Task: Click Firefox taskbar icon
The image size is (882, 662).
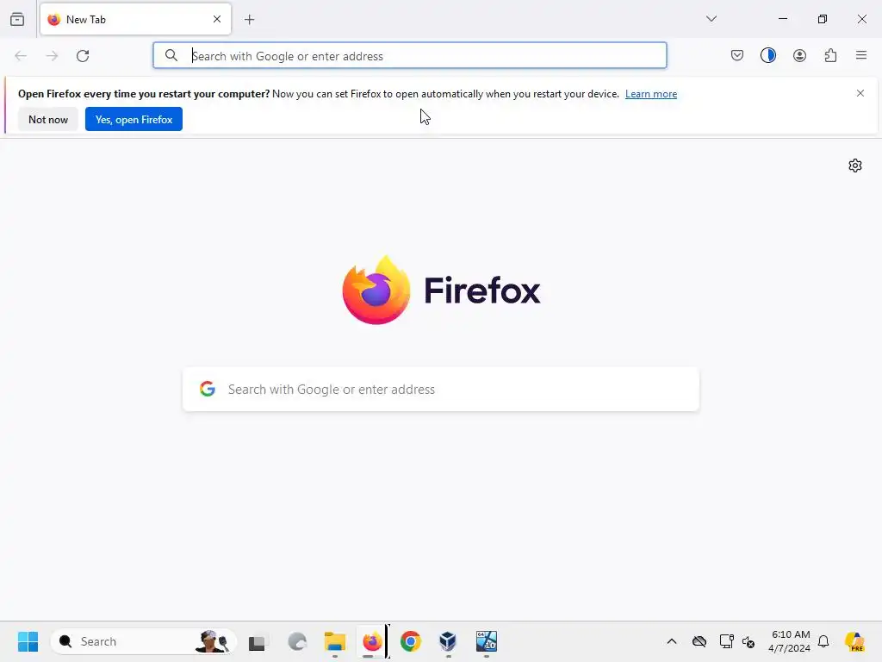Action: tap(372, 641)
